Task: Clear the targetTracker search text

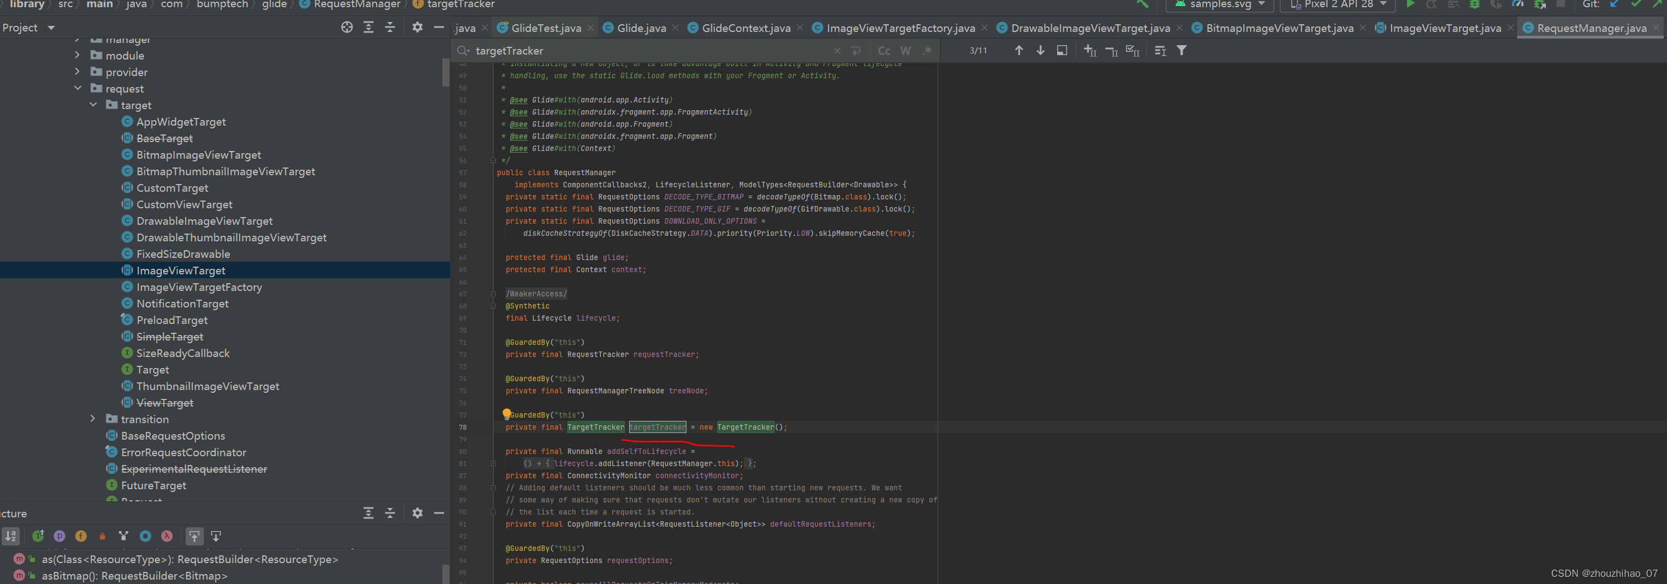Action: click(x=837, y=51)
